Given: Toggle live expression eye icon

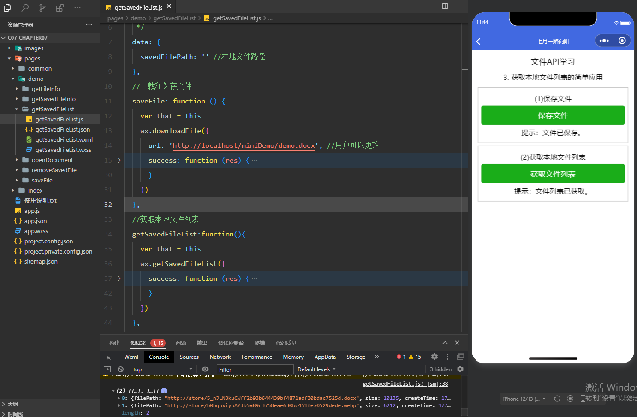Looking at the screenshot, I should pyautogui.click(x=205, y=369).
